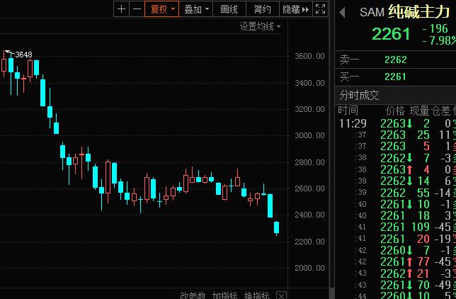
Task: Open the 叠加 overlay dropdown
Action: click(x=196, y=9)
